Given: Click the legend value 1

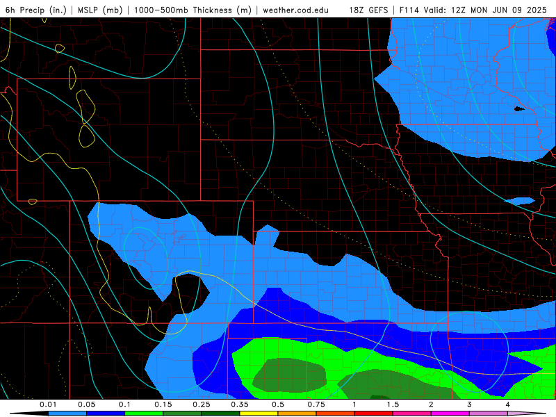Looking at the screenshot, I should point(354,404).
